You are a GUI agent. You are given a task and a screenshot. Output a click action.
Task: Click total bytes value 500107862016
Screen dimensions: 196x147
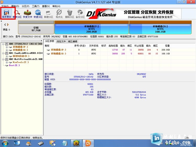point(139,92)
